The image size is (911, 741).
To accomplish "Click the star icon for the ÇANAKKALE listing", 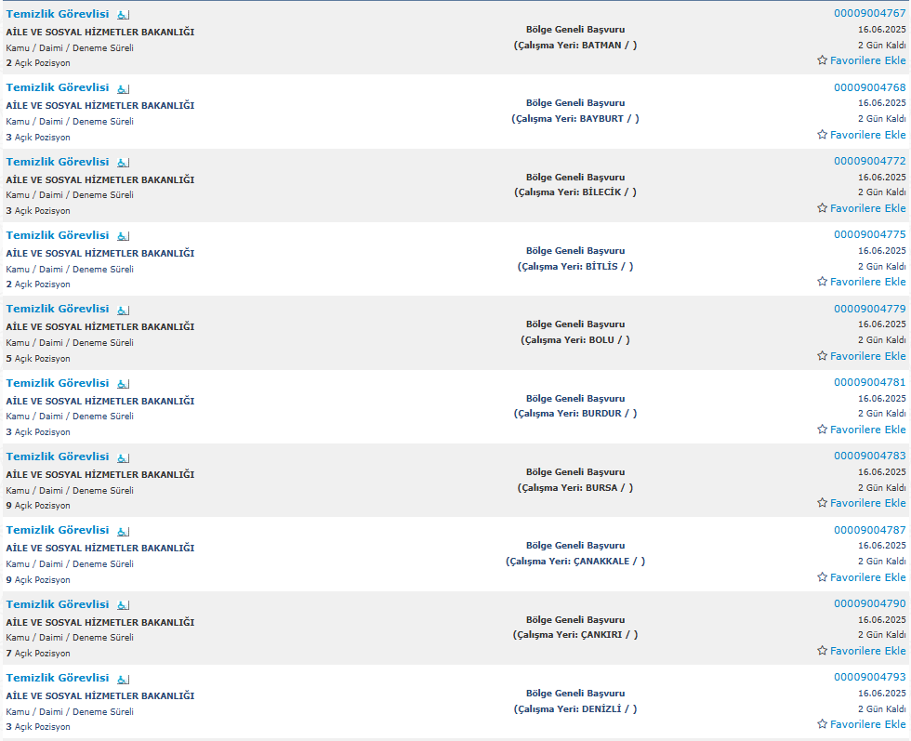I will pos(822,577).
